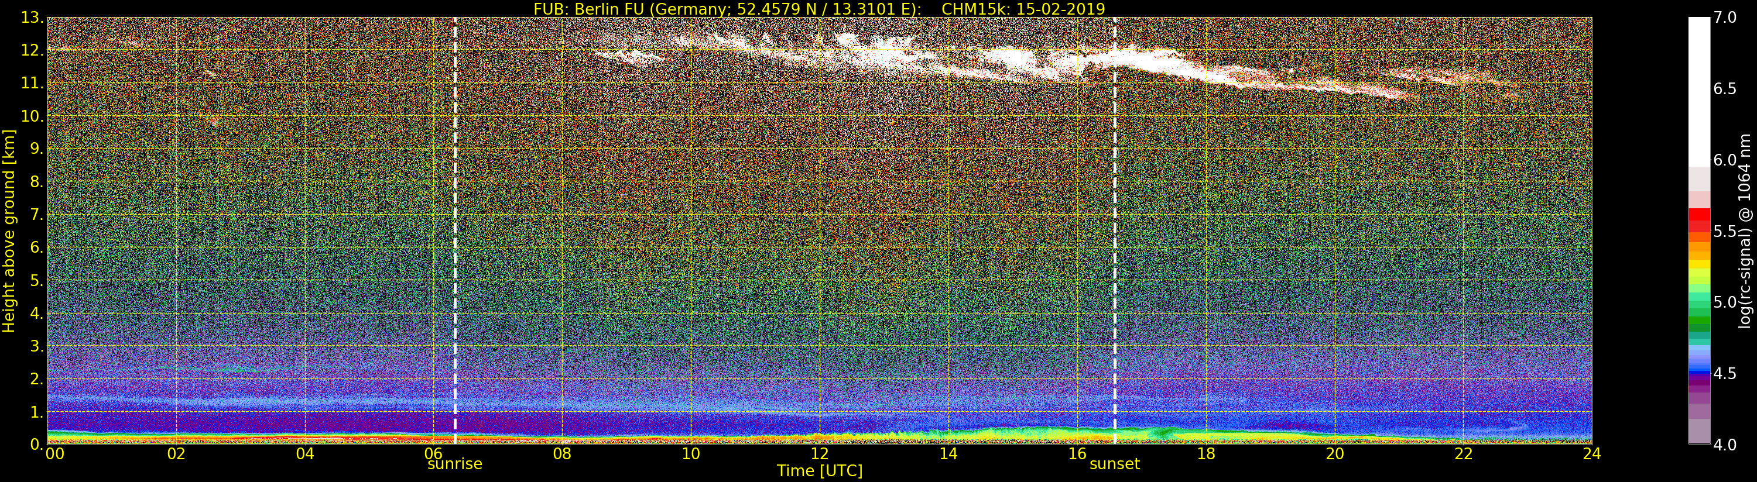
Task: Click the "5.5" colorbar tick label
Action: tap(1725, 231)
